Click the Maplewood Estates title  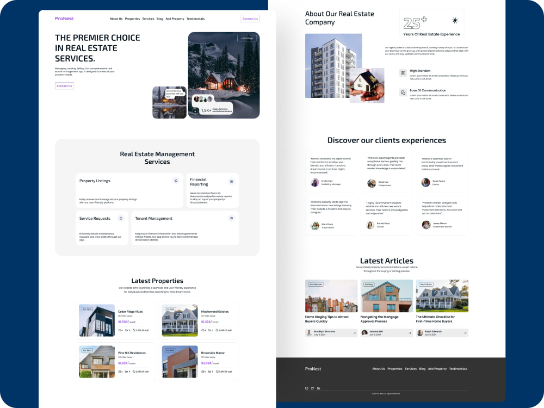215,312
